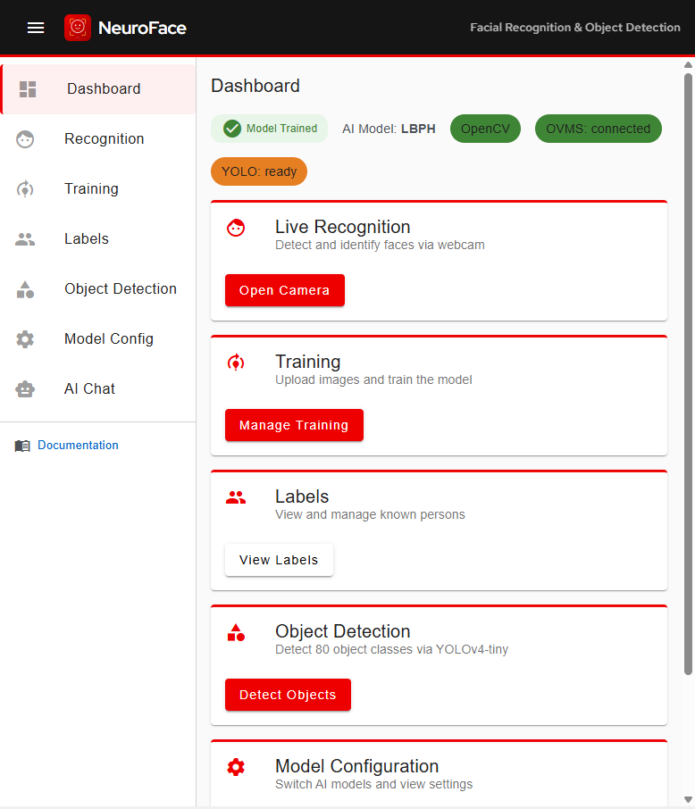
Task: Toggle the hamburger navigation menu
Action: [36, 28]
